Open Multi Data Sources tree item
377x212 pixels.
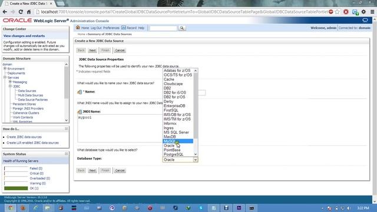[31, 95]
